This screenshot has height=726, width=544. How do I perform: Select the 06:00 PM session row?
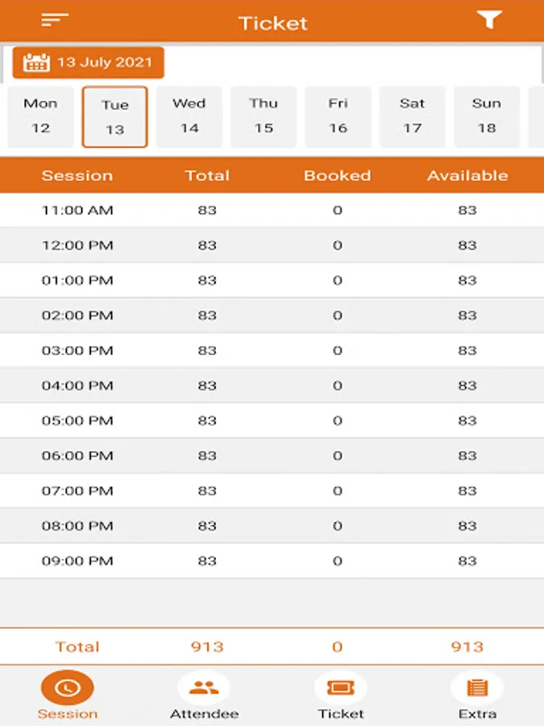[272, 456]
